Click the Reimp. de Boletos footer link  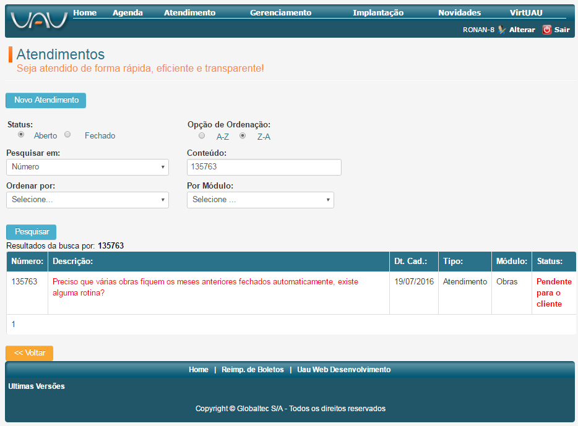pos(252,370)
